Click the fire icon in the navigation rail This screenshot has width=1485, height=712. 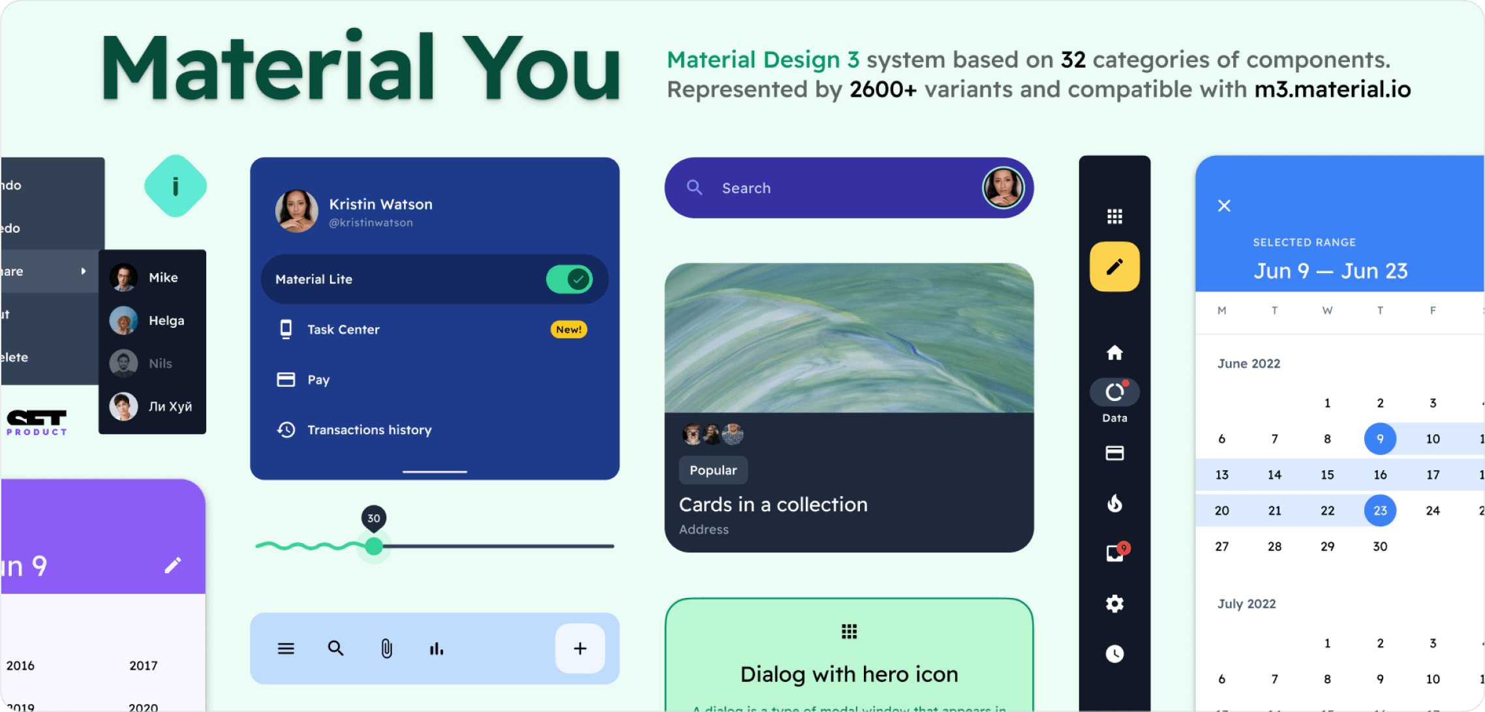1114,503
